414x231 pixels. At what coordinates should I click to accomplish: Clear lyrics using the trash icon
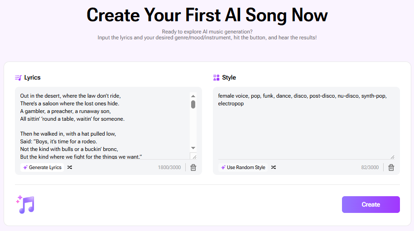(193, 168)
